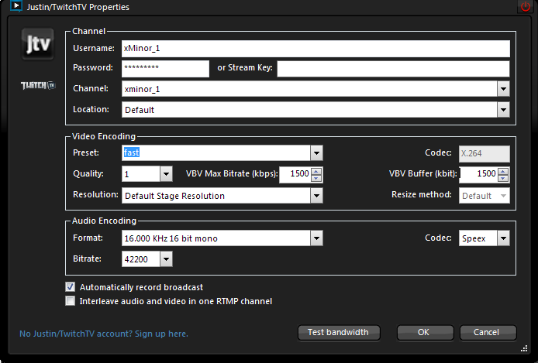Toggle Automatically record broadcast checkbox
538x363 pixels.
(71, 287)
